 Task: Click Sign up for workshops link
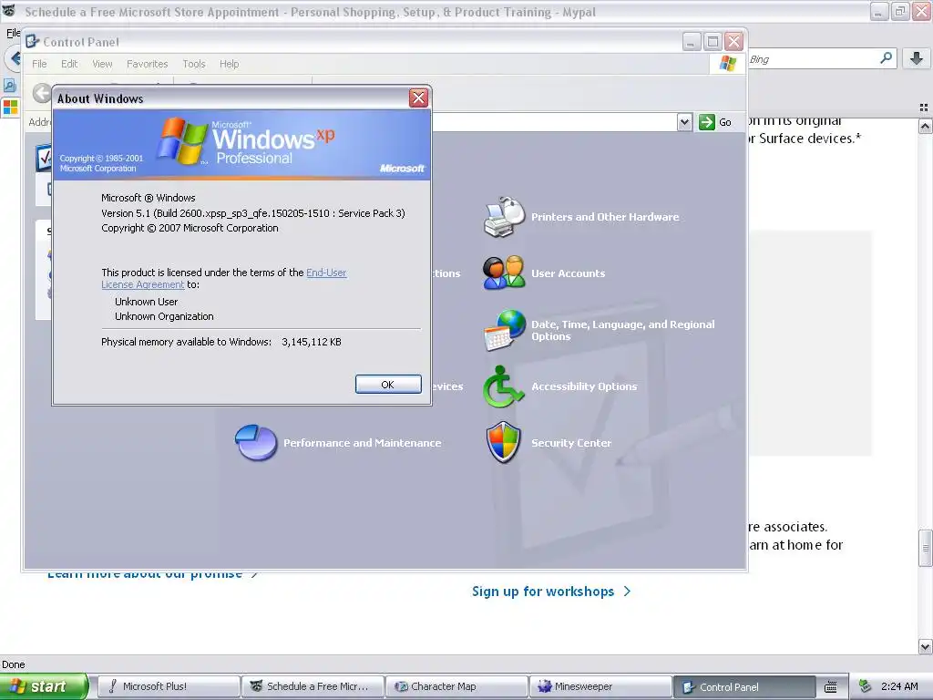[x=551, y=591]
